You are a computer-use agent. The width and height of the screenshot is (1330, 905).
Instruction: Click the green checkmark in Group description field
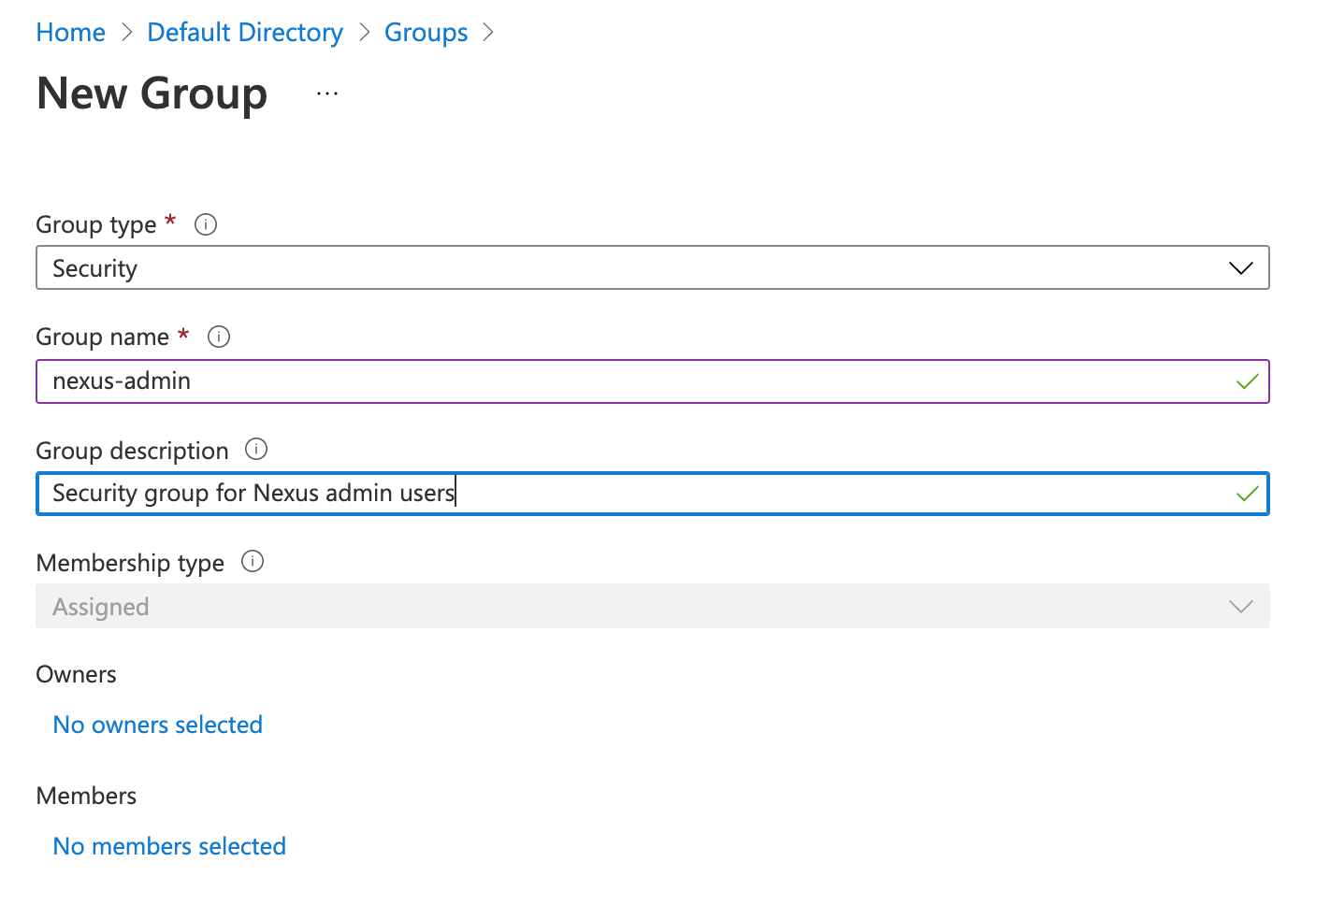pos(1247,494)
